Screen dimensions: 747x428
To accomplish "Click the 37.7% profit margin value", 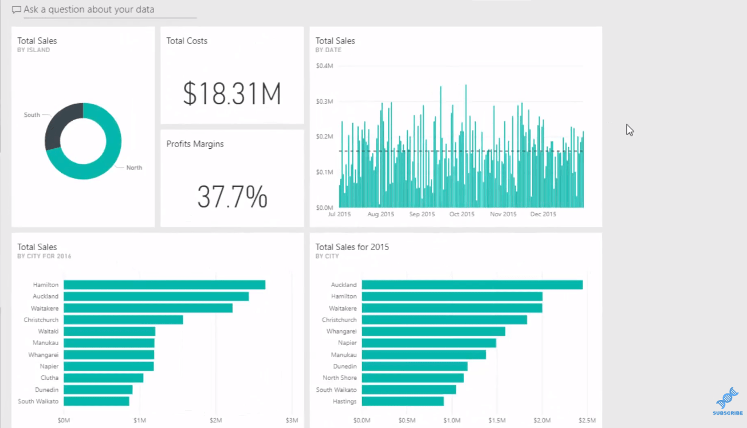I will [232, 197].
